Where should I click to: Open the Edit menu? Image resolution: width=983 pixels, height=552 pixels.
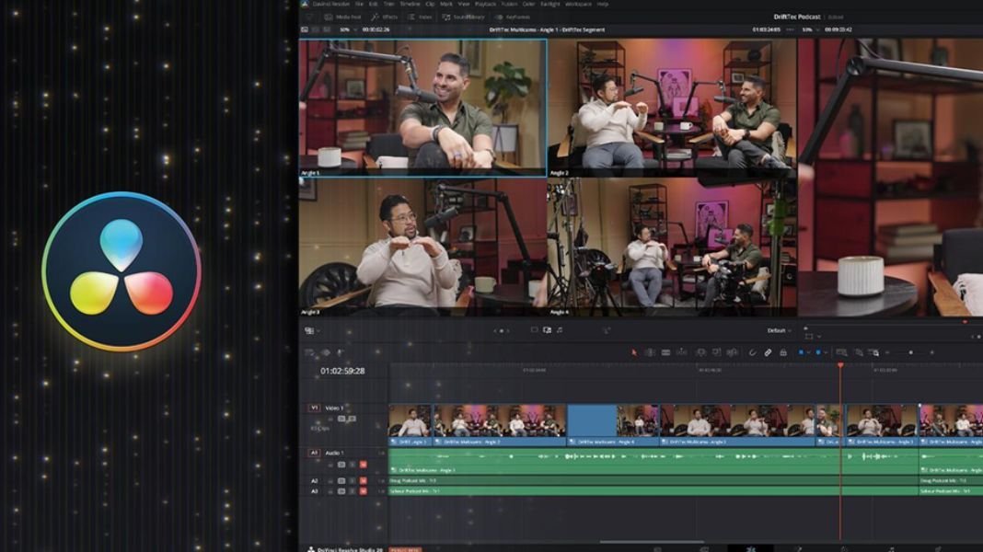click(x=374, y=4)
